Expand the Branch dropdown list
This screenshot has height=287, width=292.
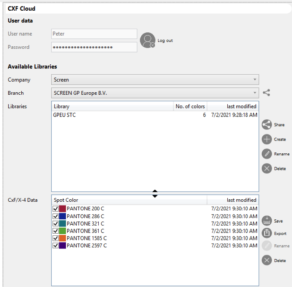[155, 93]
